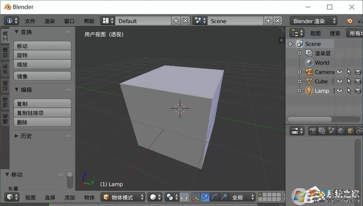Click the Scene name field in header

coord(236,21)
